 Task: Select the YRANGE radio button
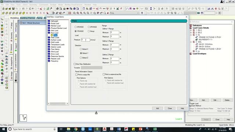76,31
